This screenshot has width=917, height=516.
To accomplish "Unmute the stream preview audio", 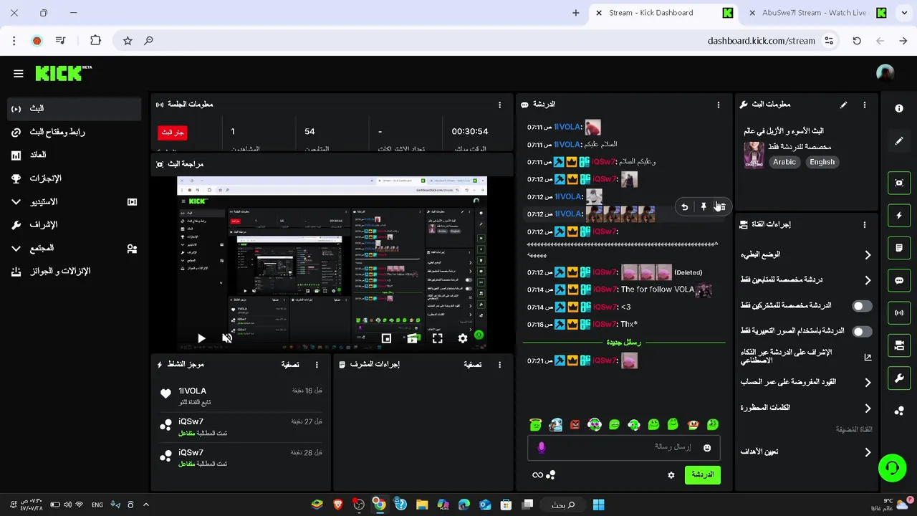I will [x=227, y=338].
